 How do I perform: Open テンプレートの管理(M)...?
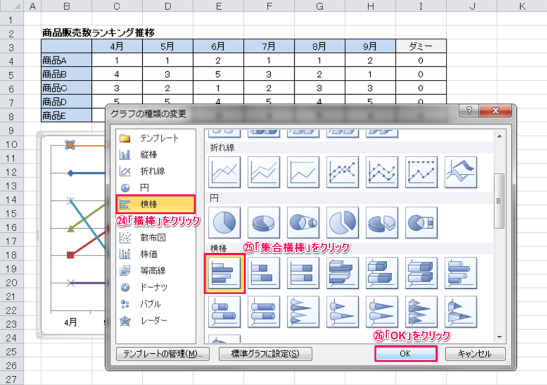click(x=162, y=354)
